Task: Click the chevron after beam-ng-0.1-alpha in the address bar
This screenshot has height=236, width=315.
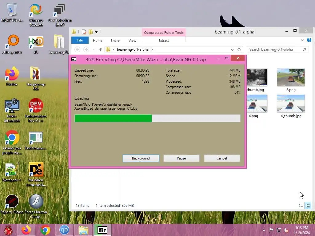Action: pyautogui.click(x=152, y=49)
